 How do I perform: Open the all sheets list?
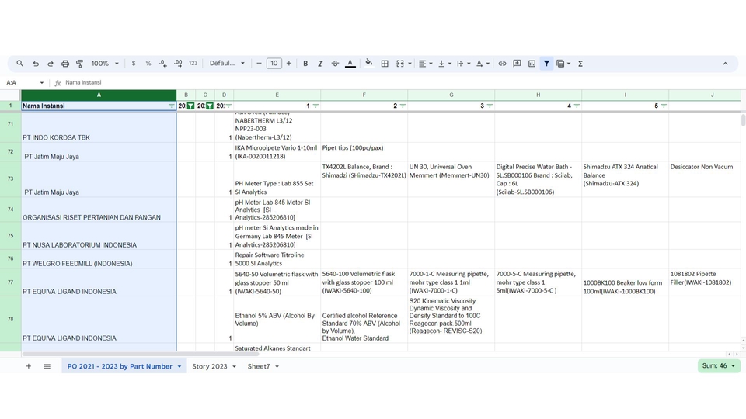[x=47, y=366]
